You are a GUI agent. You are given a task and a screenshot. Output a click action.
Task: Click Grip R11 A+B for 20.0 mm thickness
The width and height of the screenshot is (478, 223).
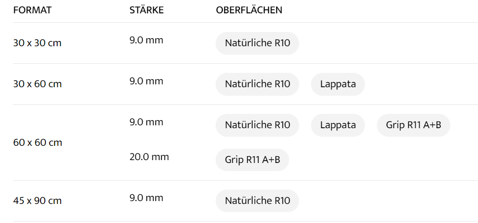tap(252, 160)
